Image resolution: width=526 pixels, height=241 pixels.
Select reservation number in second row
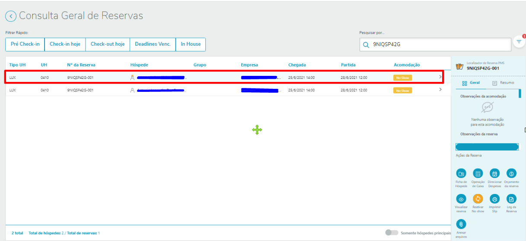[x=80, y=90]
